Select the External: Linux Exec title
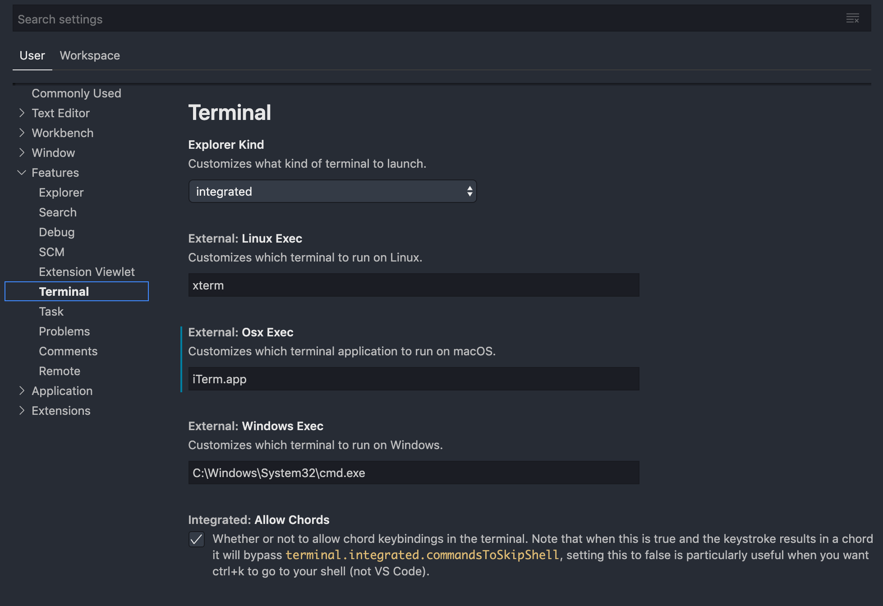The height and width of the screenshot is (606, 883). click(245, 239)
